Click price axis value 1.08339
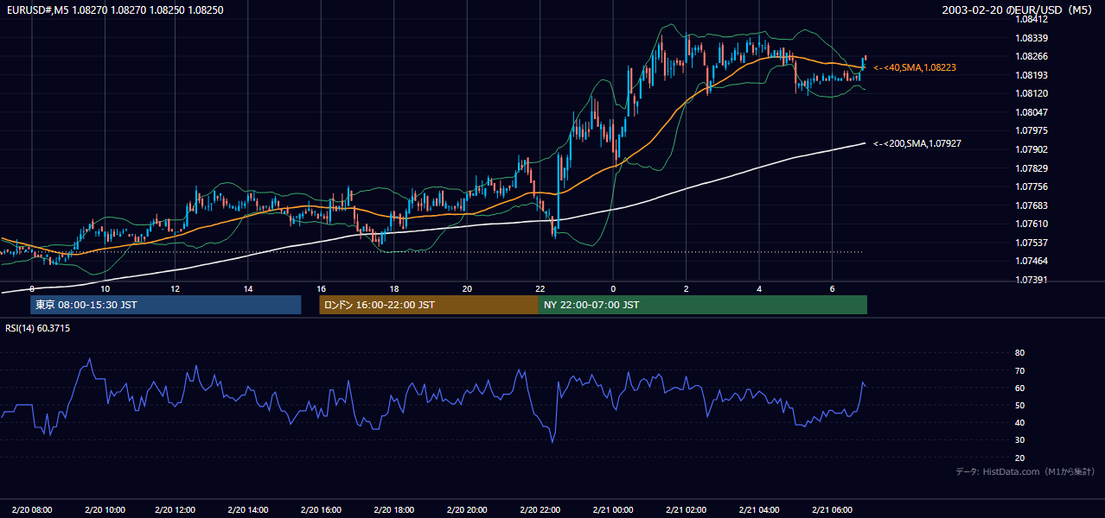The image size is (1105, 518). pos(1031,38)
